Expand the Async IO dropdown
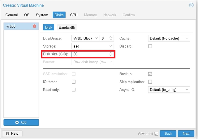Viewport: 198px width, 139px height. point(187,90)
